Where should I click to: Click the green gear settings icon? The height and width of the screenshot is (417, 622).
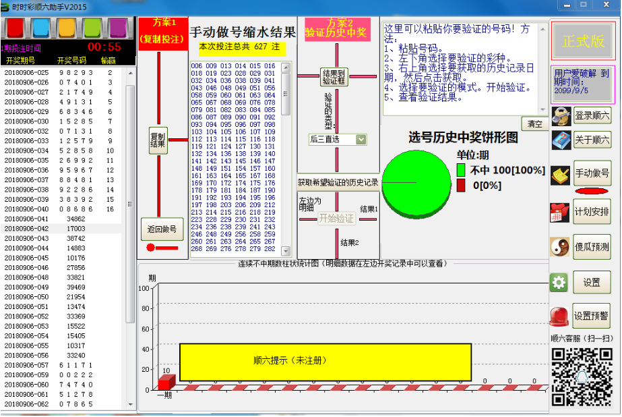(559, 282)
